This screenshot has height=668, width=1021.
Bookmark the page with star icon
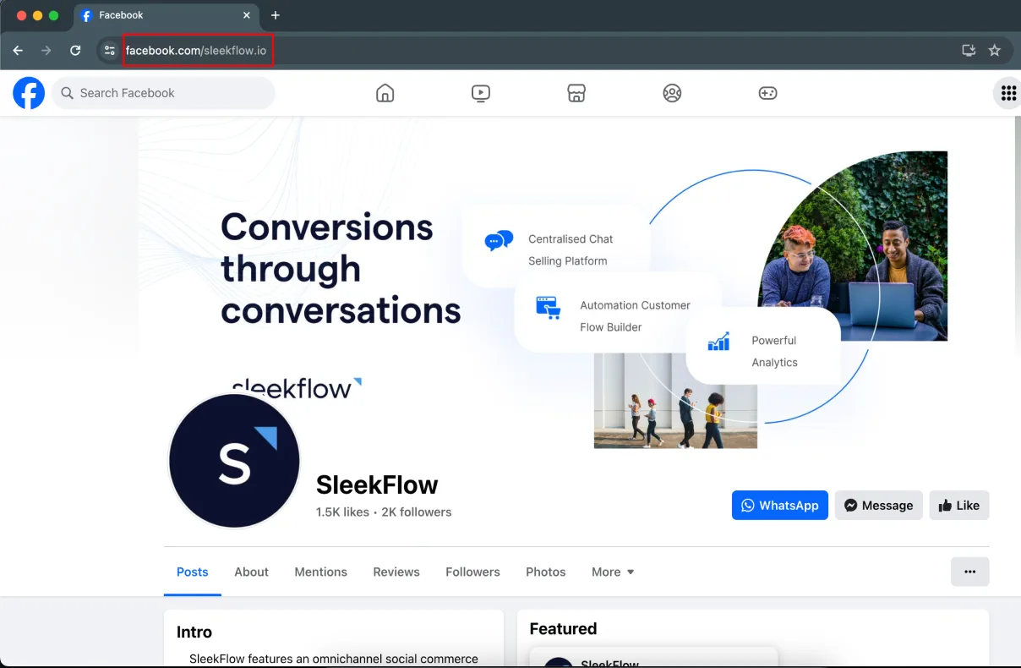click(x=995, y=51)
